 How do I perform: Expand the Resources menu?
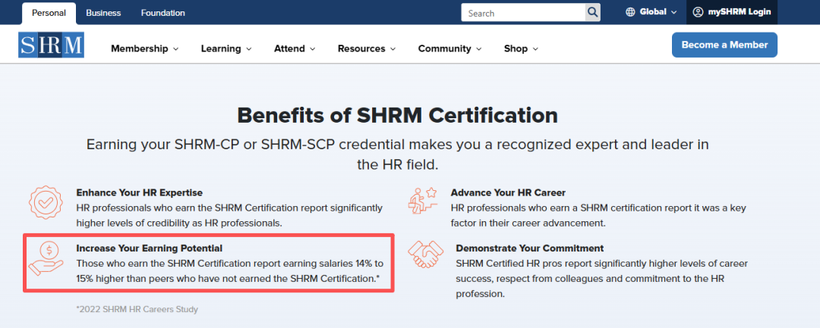367,48
